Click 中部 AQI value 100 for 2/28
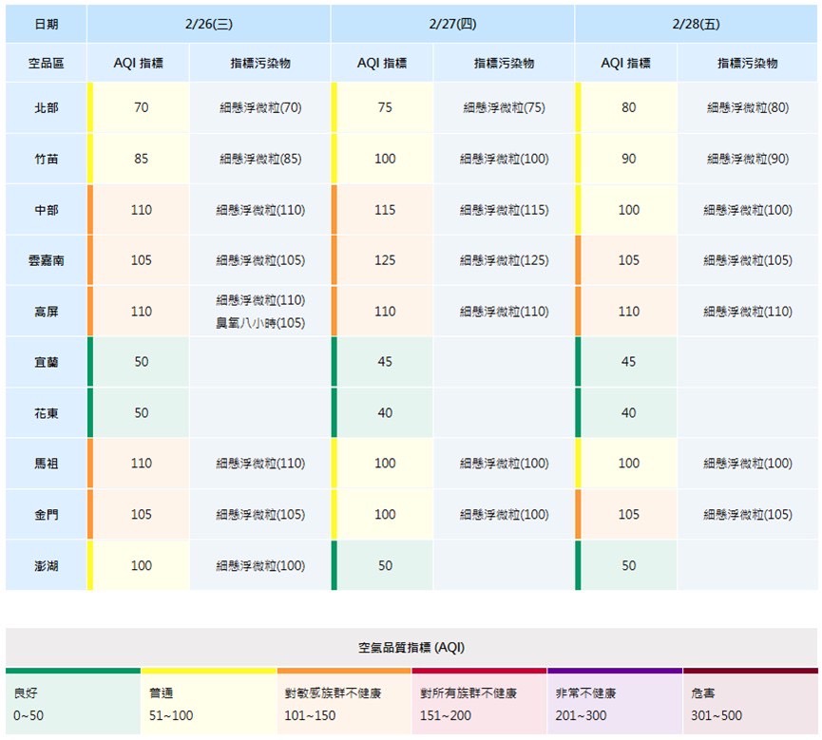 [x=628, y=210]
